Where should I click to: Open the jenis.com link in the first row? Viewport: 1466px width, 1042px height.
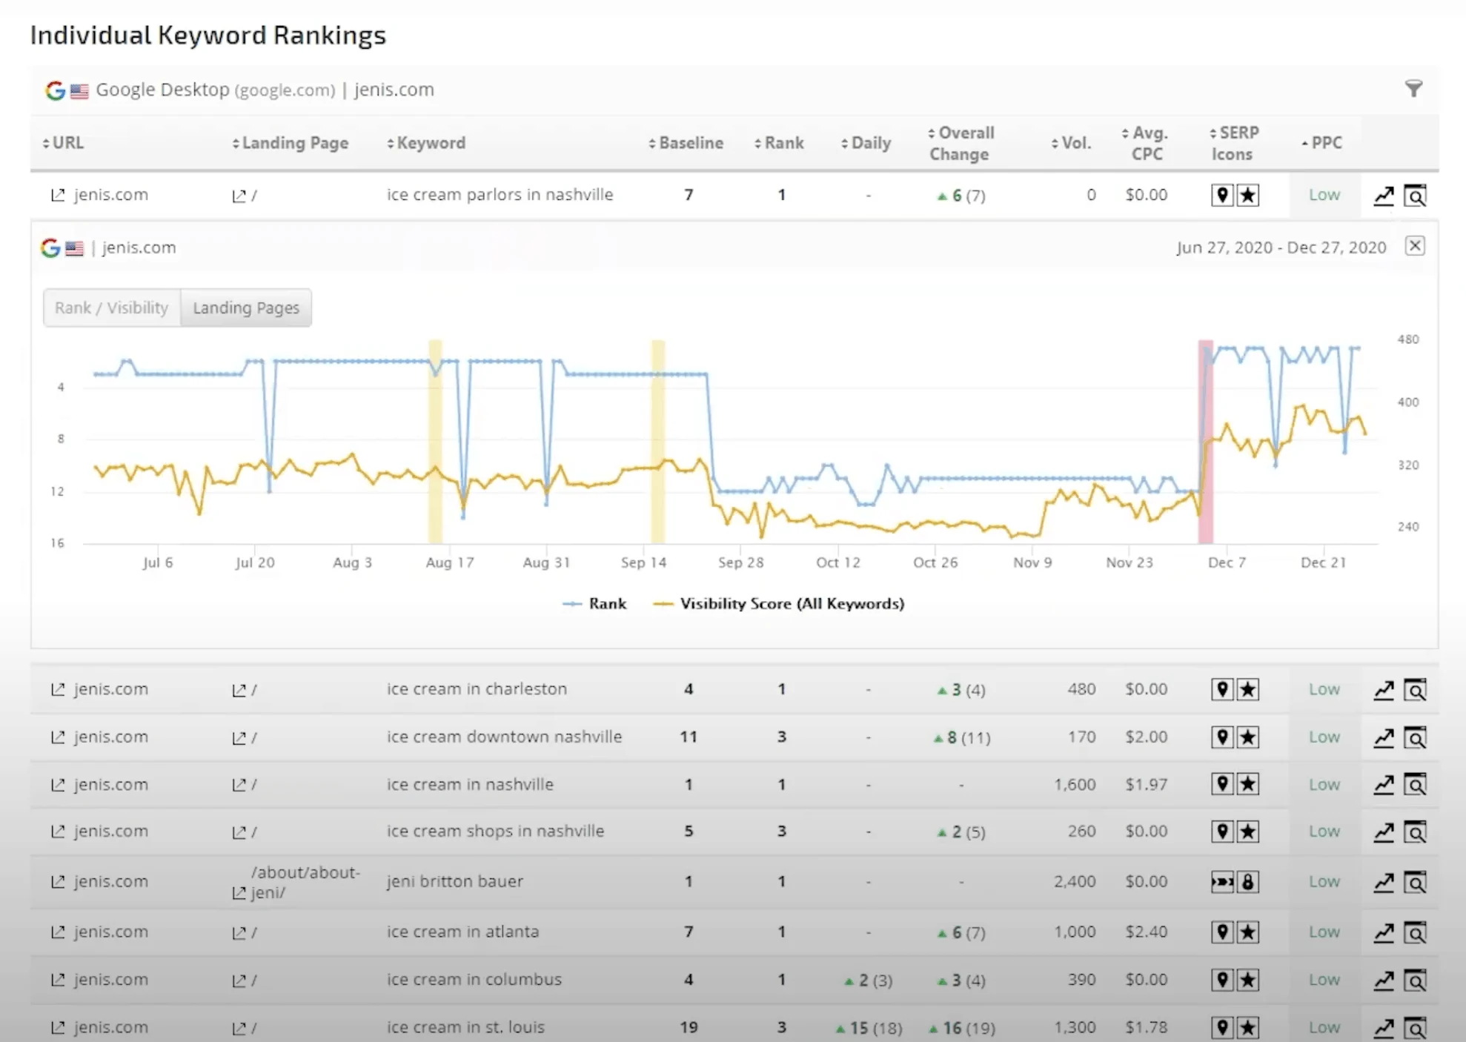click(111, 195)
